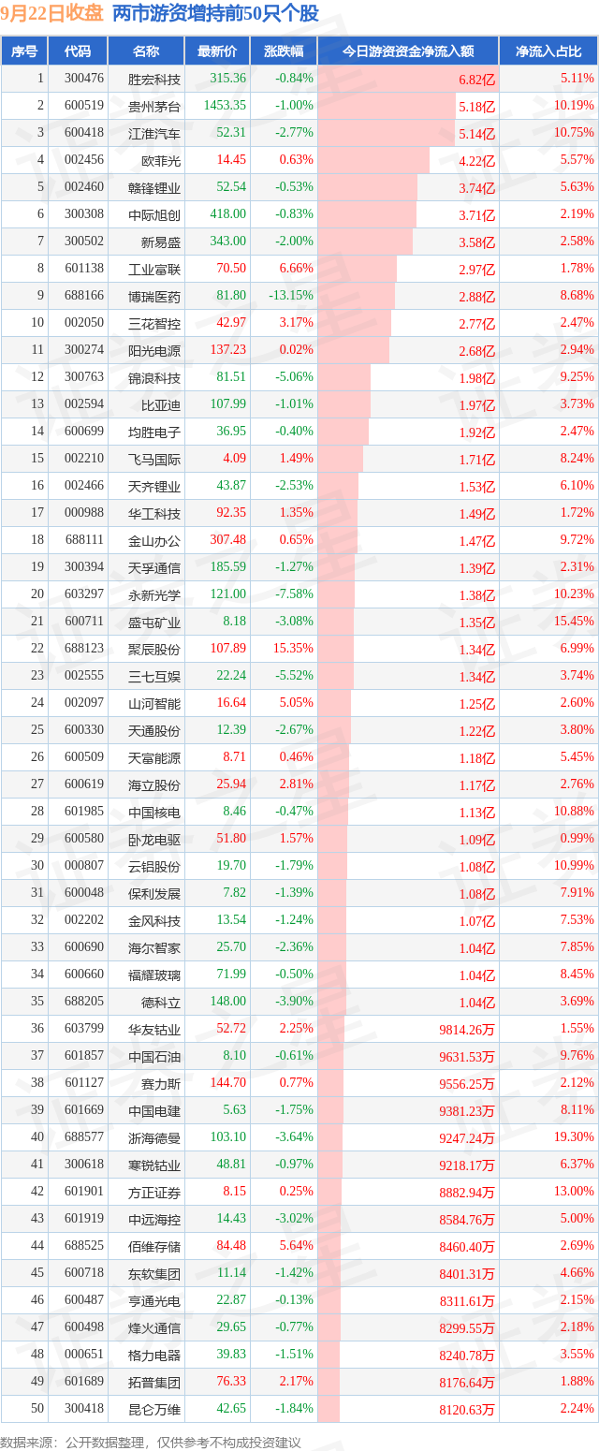Click 浙海德曼 inflow ratio 19.30%
This screenshot has height=1451, width=599.
click(x=574, y=1137)
